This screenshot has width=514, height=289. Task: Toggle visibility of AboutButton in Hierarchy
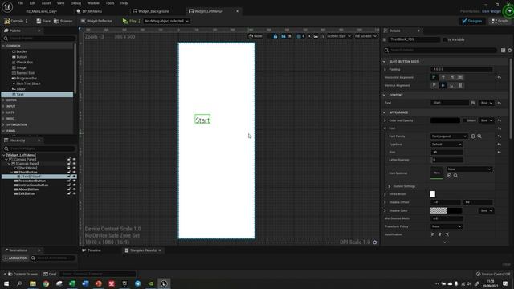click(74, 189)
